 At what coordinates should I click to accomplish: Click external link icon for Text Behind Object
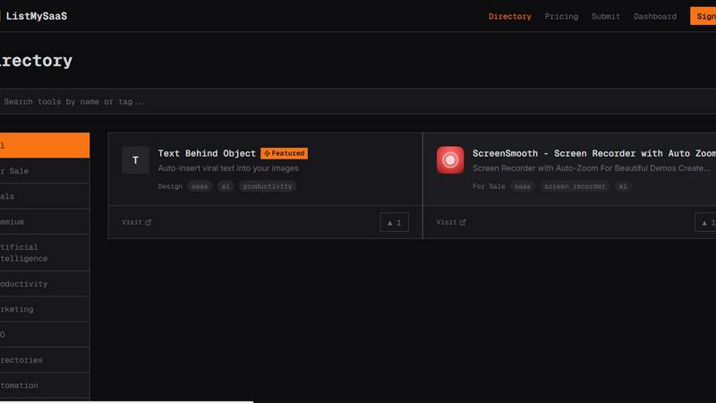pyautogui.click(x=148, y=222)
